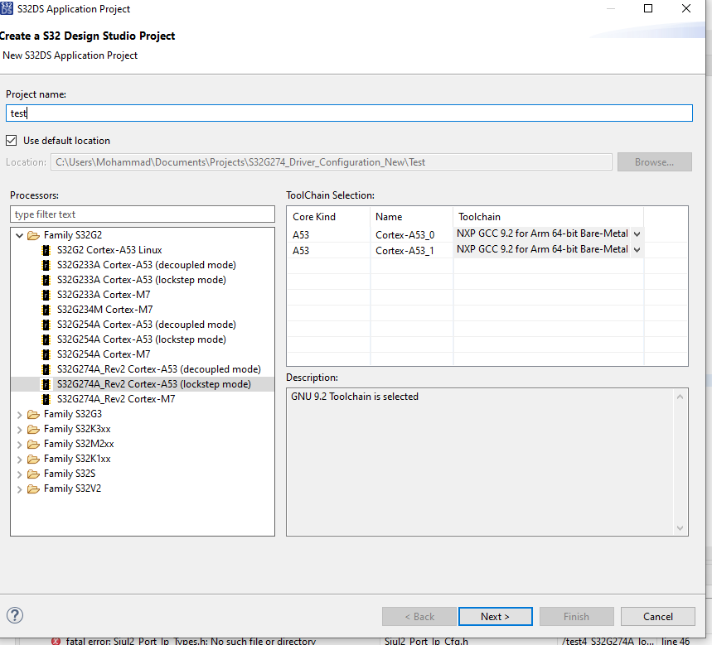Uncheck Use default location
Image resolution: width=712 pixels, height=645 pixels.
tap(12, 140)
